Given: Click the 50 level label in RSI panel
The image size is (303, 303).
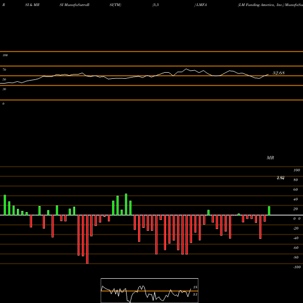Looking at the screenshot, I should [4, 79].
